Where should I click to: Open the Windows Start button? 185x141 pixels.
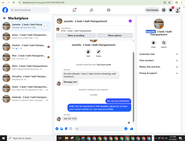click(x=3, y=138)
